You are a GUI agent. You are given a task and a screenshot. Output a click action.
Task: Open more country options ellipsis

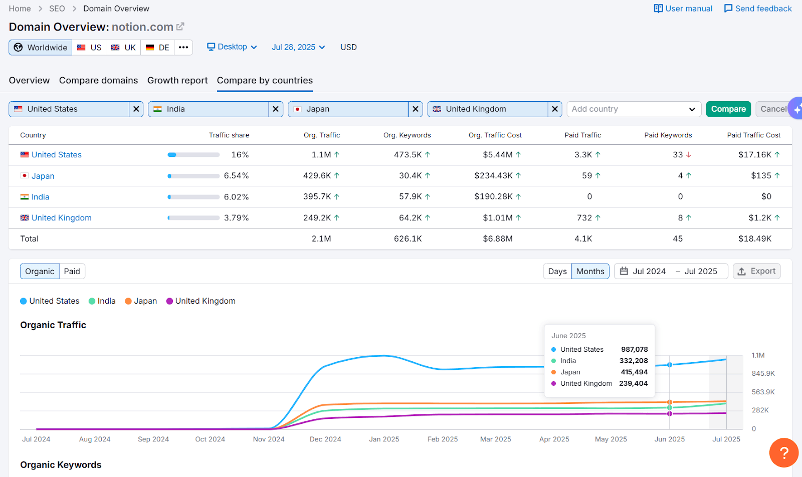(183, 48)
